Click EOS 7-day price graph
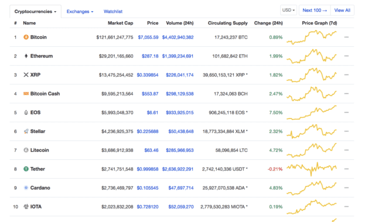This screenshot has width=375, height=222. (x=312, y=112)
